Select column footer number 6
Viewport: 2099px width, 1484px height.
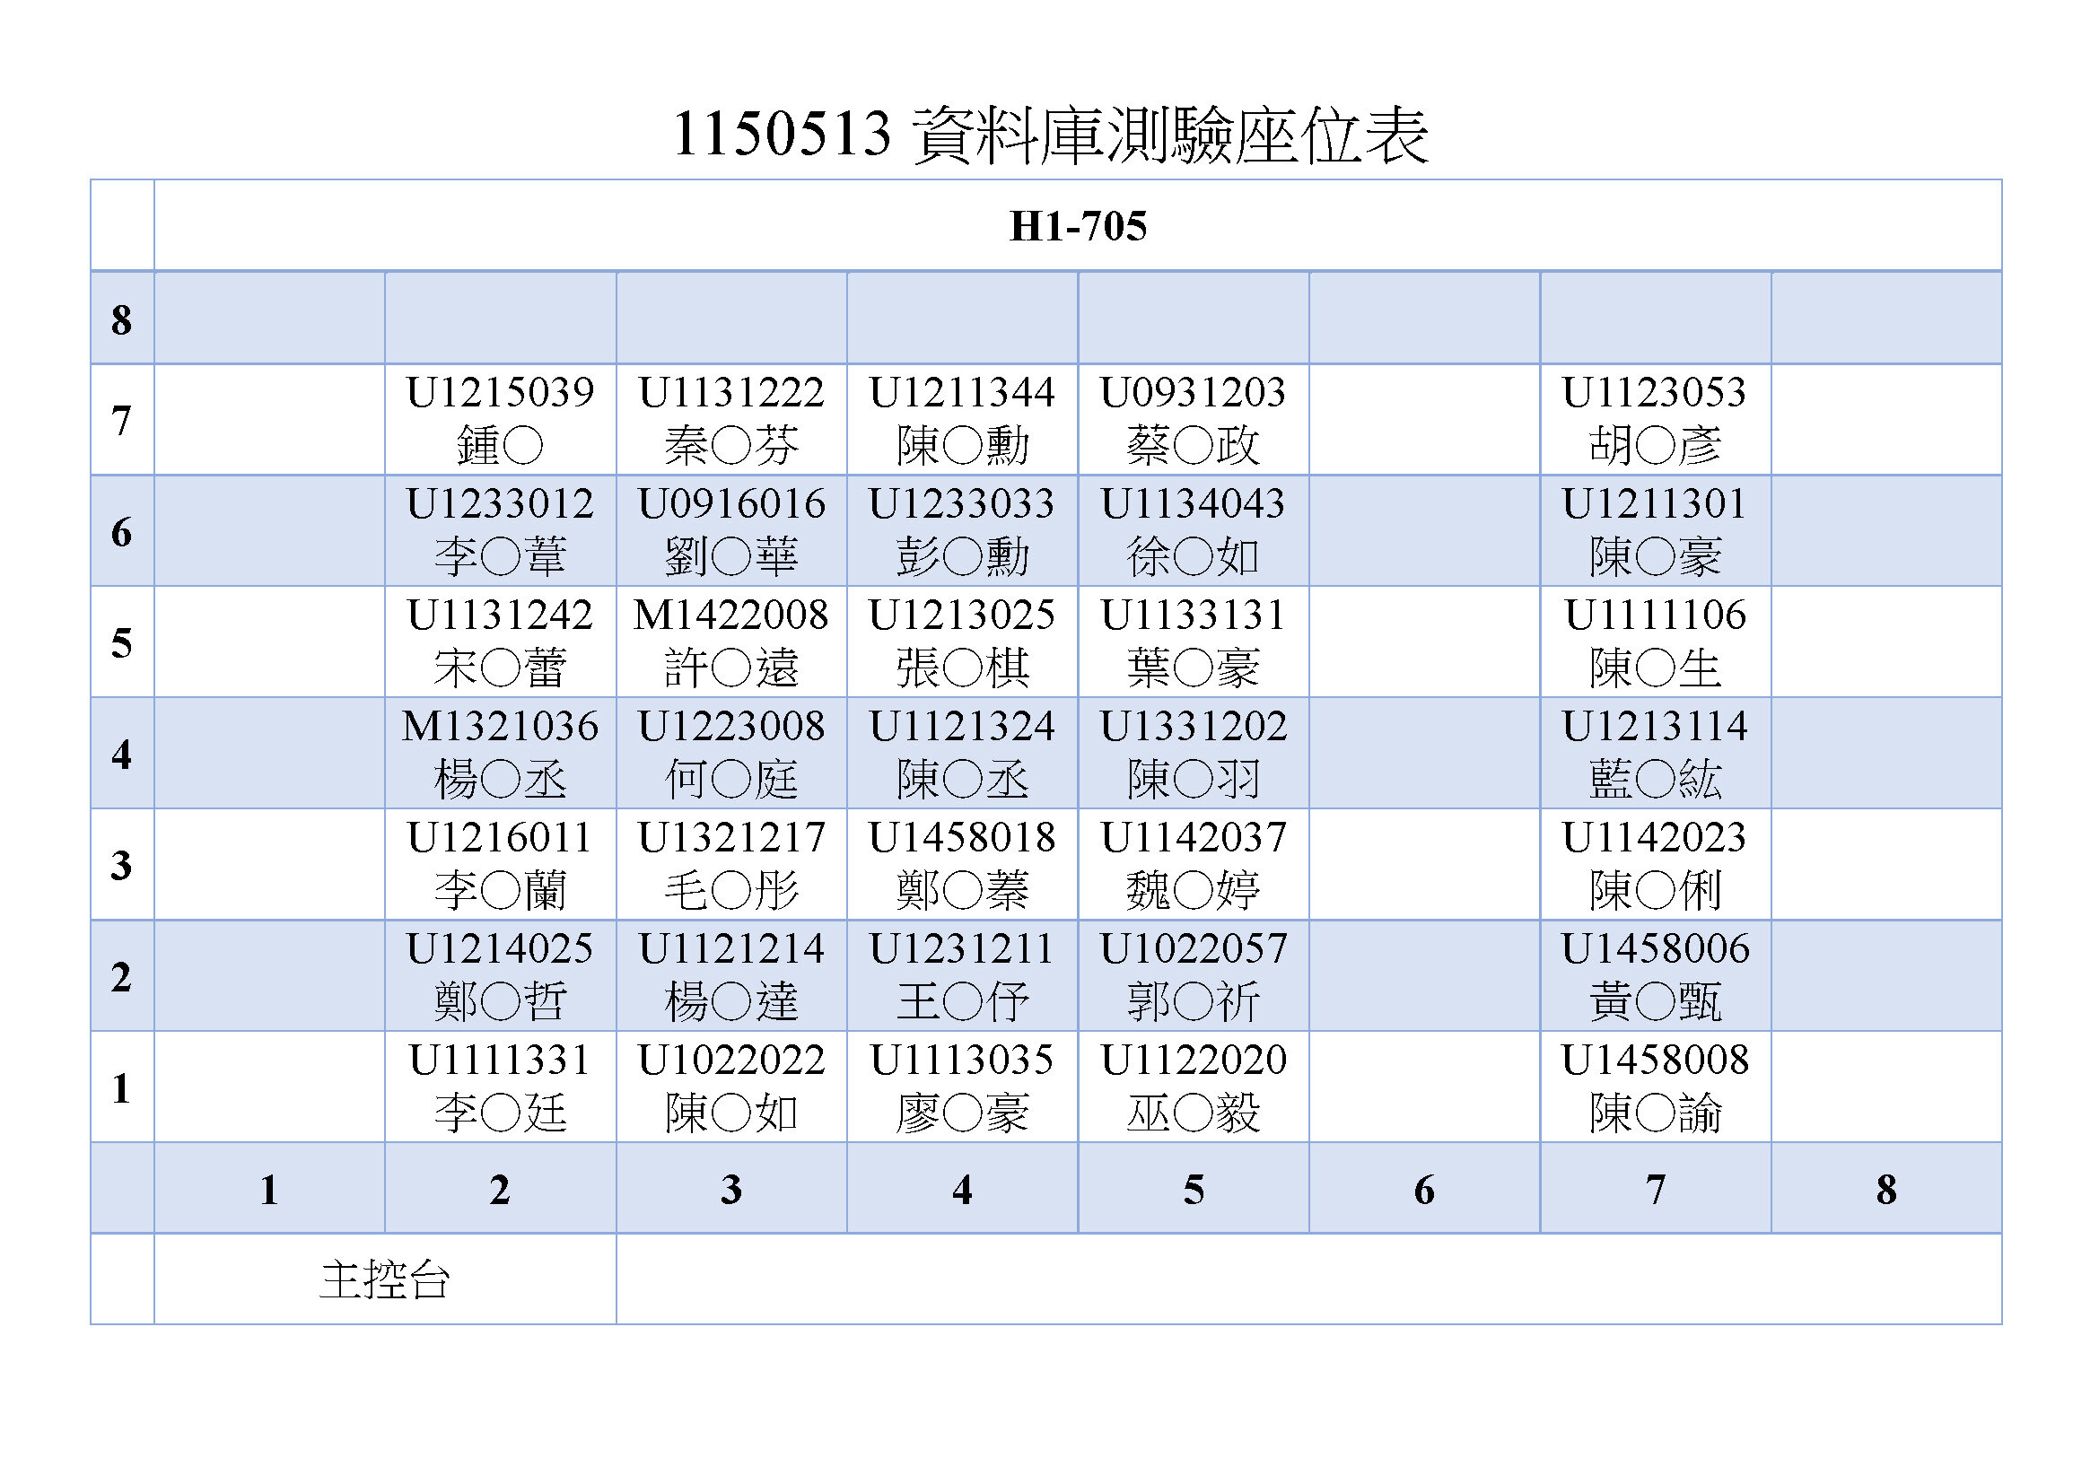[1424, 1189]
